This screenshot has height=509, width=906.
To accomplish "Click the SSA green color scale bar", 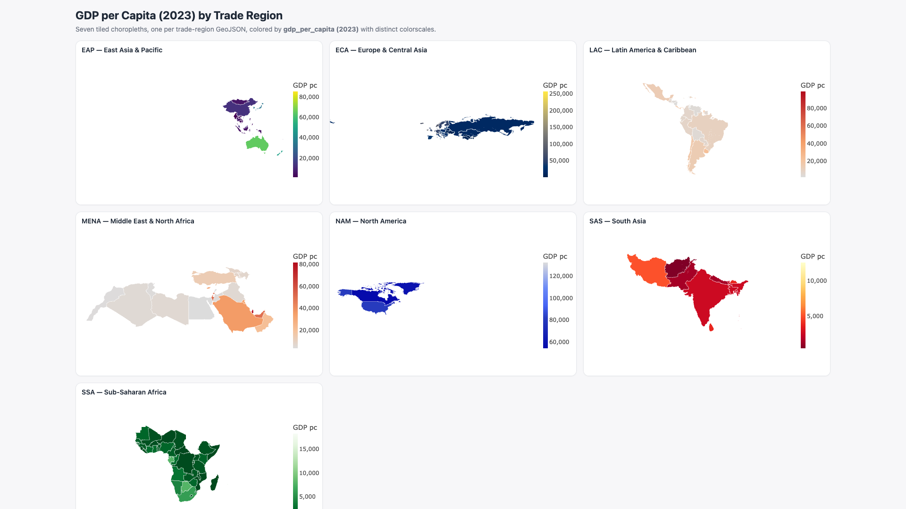I will coord(295,471).
